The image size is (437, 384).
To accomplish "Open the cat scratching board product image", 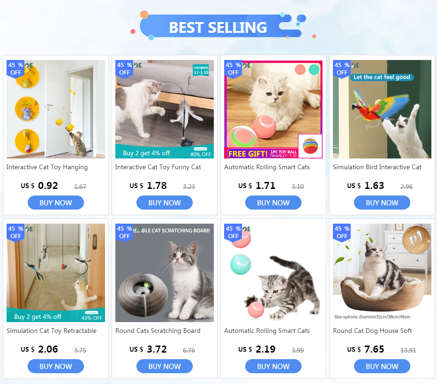I will (x=165, y=273).
